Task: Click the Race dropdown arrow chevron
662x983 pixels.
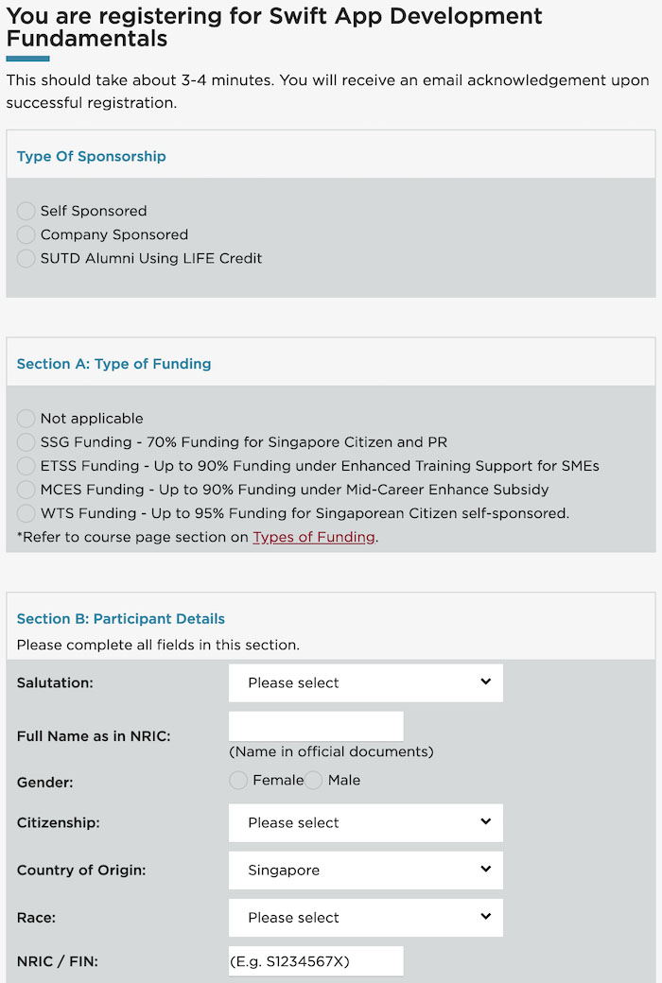Action: [485, 916]
